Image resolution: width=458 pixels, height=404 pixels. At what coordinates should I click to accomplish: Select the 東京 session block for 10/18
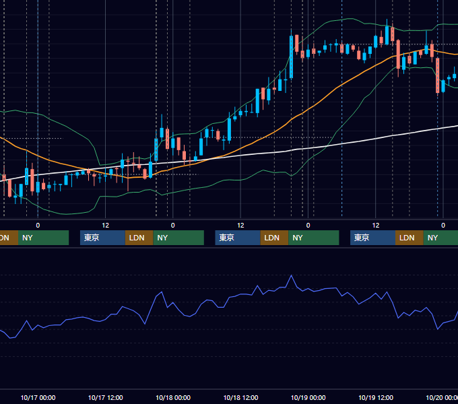tap(238, 238)
